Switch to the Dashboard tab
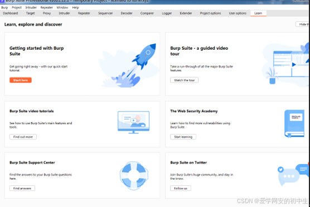The width and height of the screenshot is (310, 207). [x=11, y=13]
